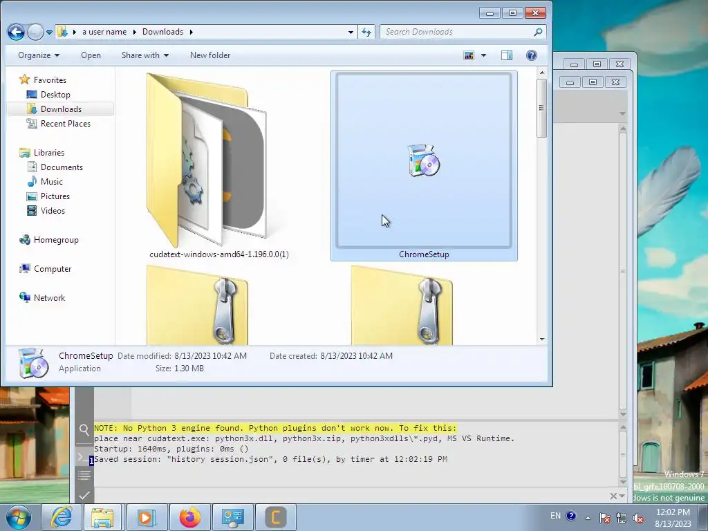This screenshot has height=531, width=708.
Task: Switch to CudaText via taskbar icon
Action: (x=276, y=517)
